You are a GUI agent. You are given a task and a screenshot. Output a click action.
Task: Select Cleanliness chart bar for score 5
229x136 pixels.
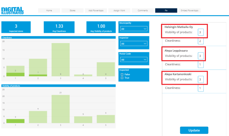pos(106,69)
